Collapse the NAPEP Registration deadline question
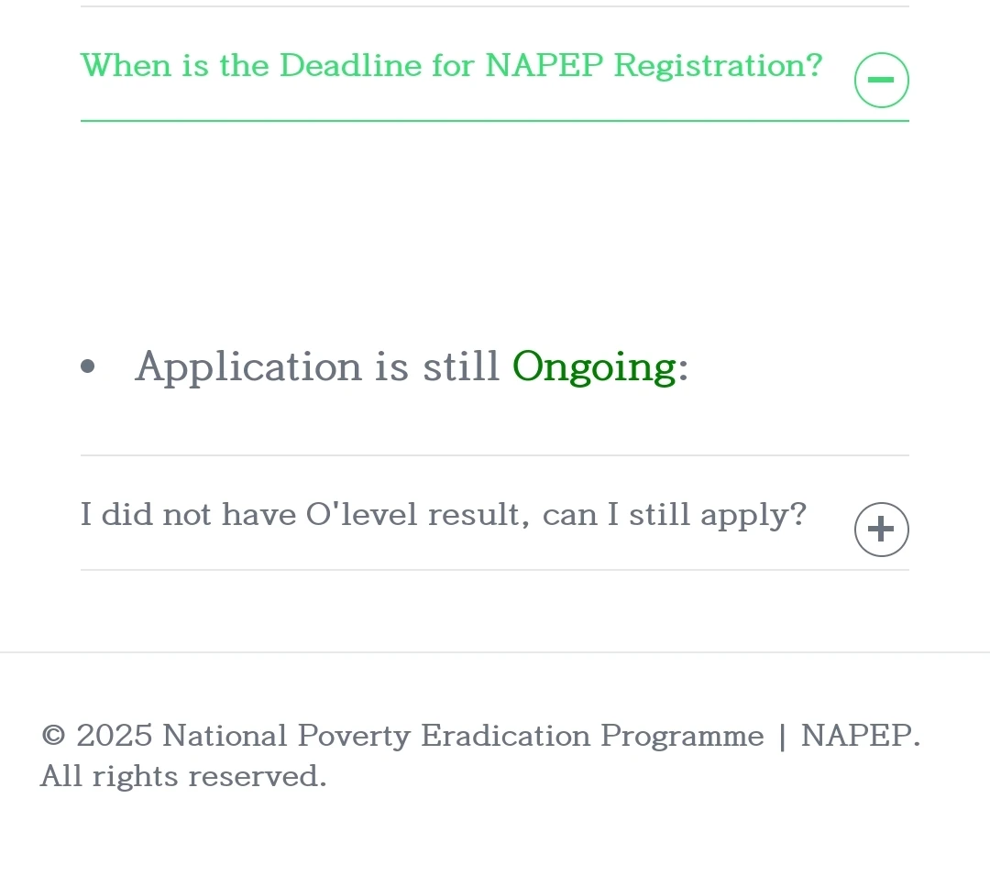This screenshot has height=875, width=990. click(x=451, y=66)
